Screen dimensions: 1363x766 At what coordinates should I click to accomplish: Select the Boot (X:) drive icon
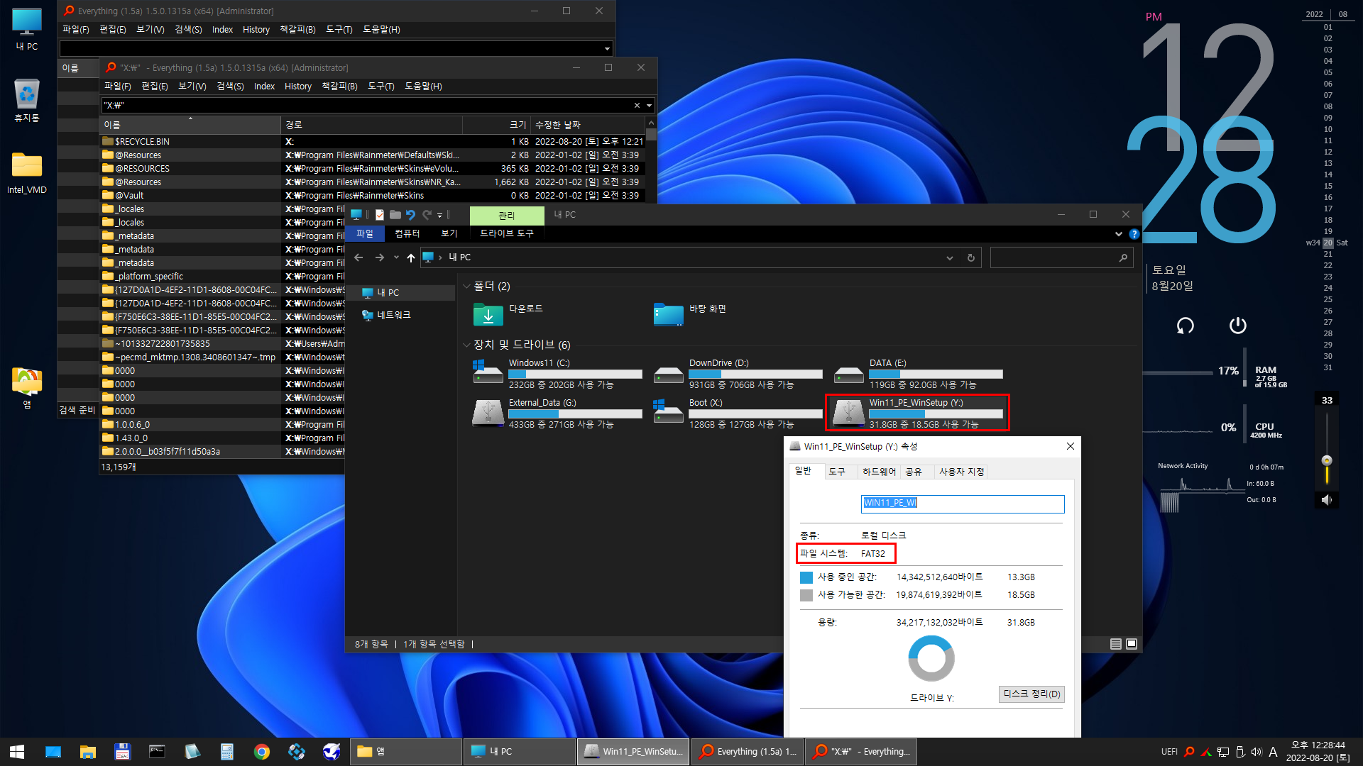coord(668,411)
